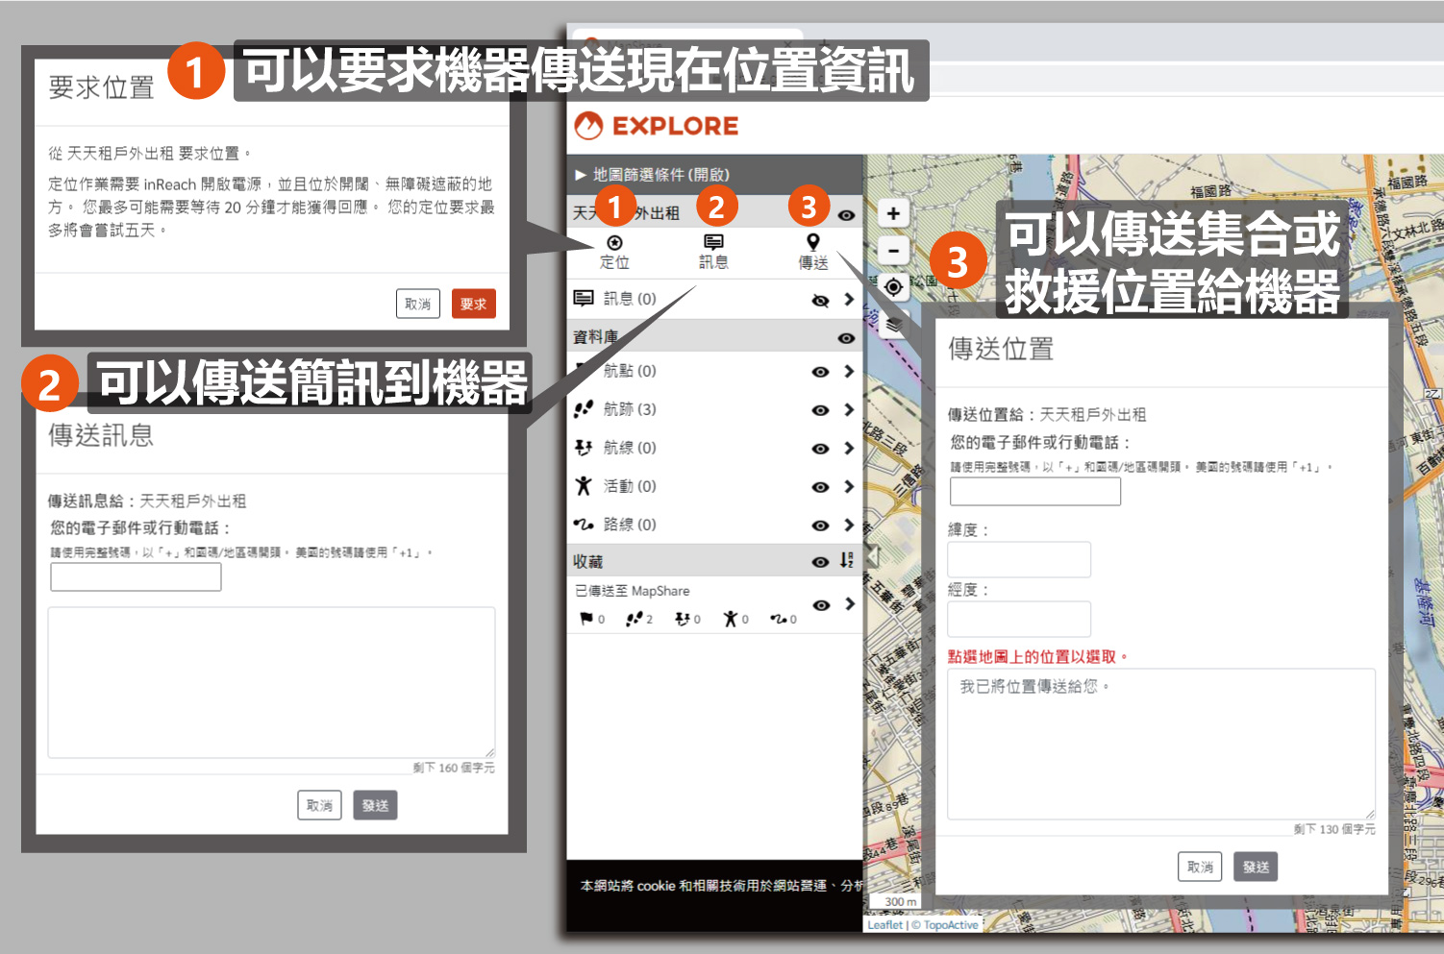Expand the 路線 (0) list chevron

pyautogui.click(x=849, y=525)
